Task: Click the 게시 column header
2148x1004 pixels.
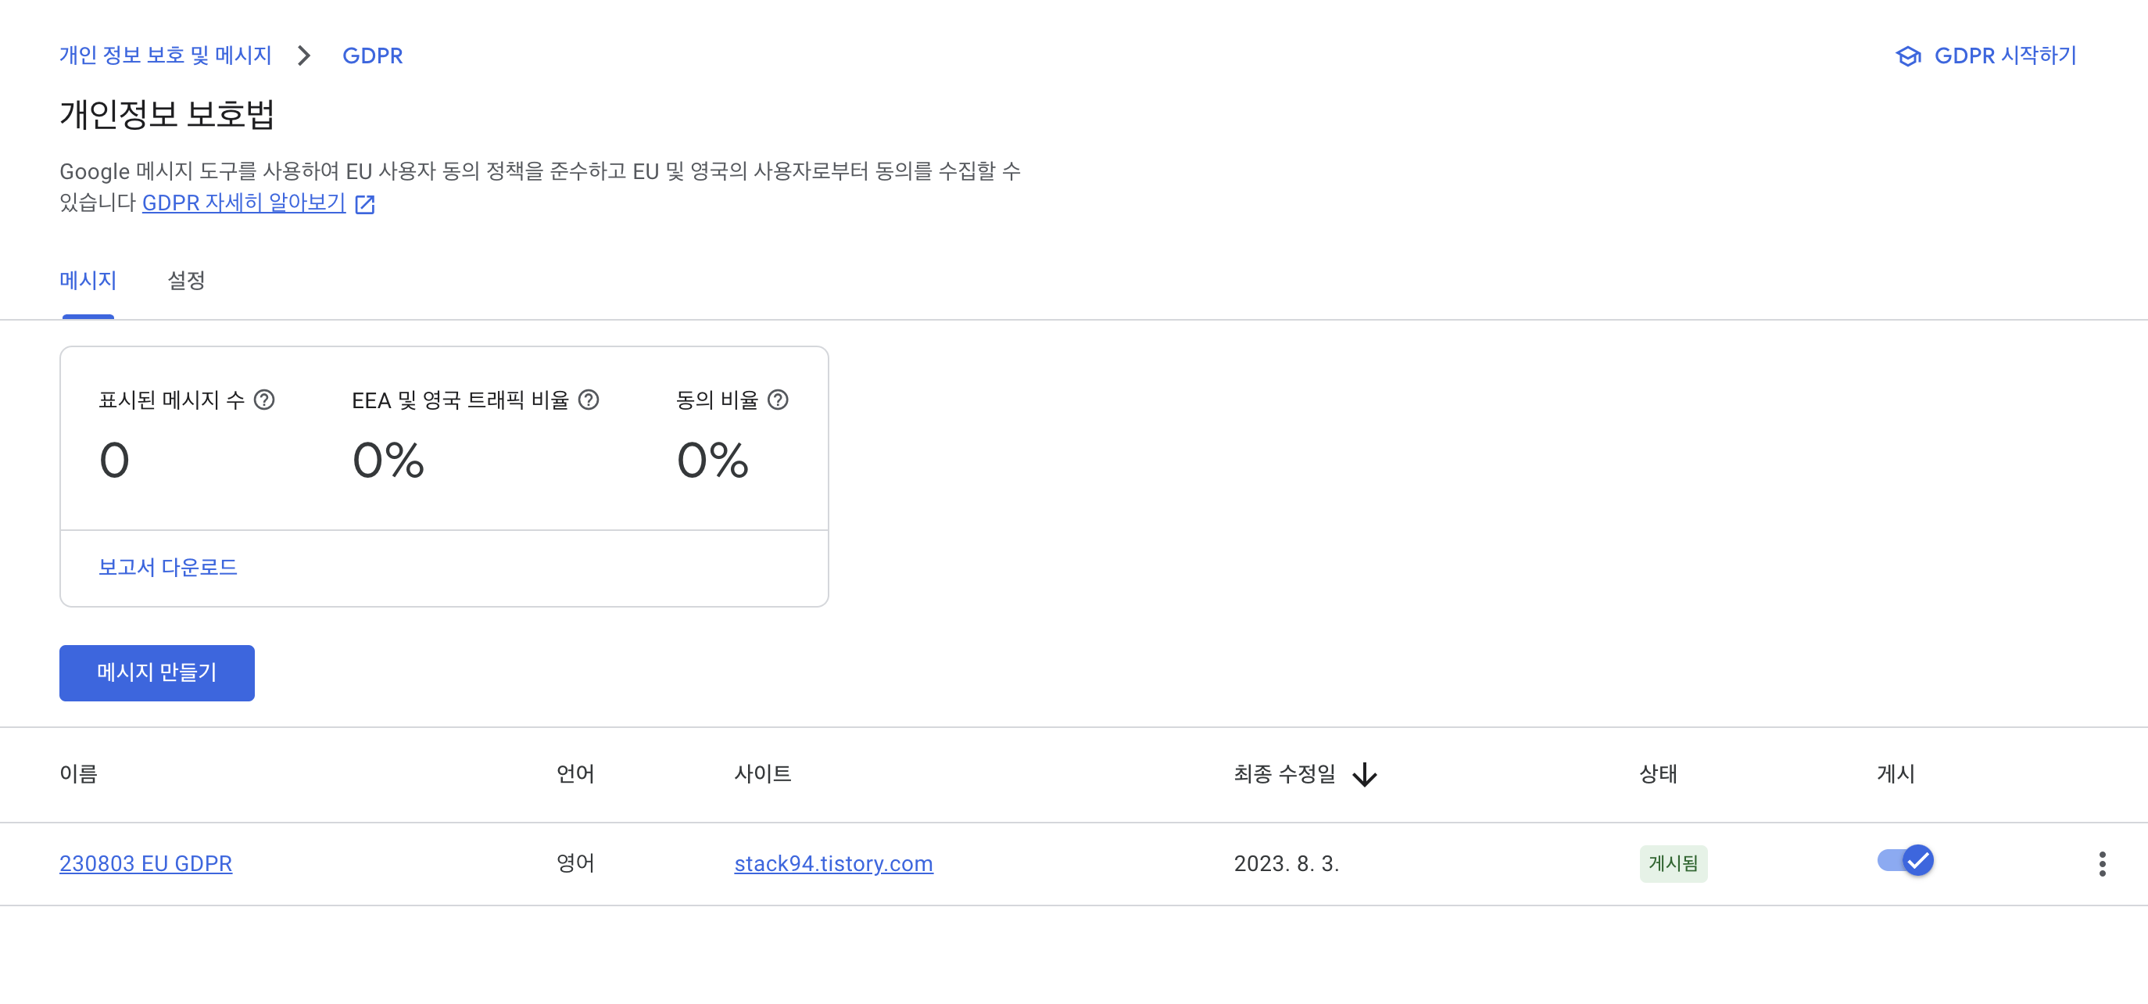Action: pyautogui.click(x=1896, y=775)
